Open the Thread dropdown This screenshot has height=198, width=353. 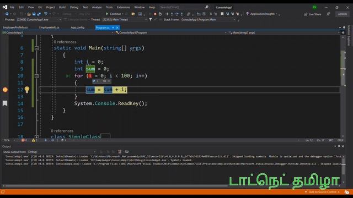tap(124, 20)
